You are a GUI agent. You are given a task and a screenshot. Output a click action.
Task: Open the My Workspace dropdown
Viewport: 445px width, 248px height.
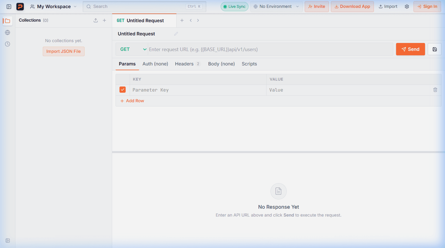tap(53, 6)
